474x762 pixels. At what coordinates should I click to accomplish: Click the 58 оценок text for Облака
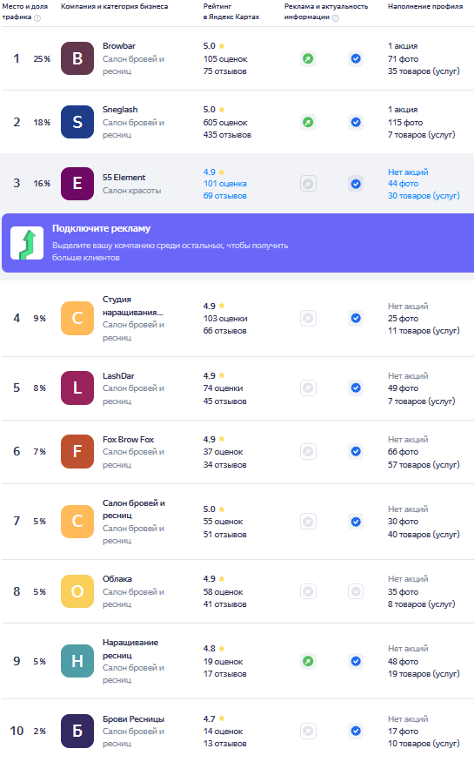coord(224,592)
